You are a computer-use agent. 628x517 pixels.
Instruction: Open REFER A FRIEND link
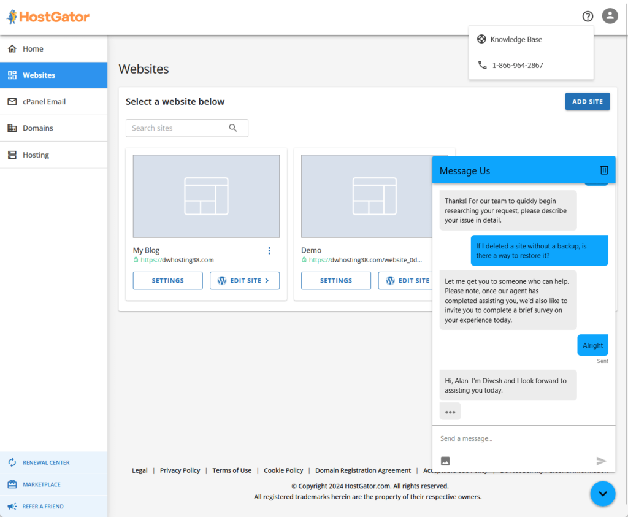pos(54,507)
